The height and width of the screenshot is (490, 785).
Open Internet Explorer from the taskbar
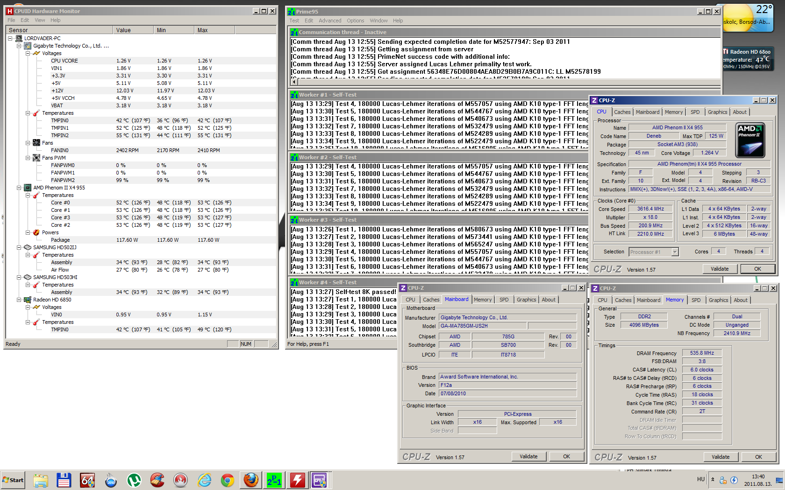[204, 480]
